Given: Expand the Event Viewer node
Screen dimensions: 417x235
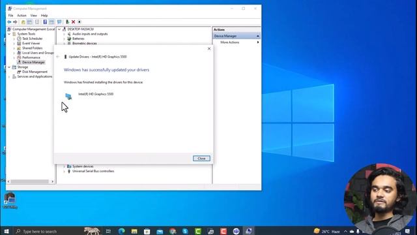Looking at the screenshot, I should [x=14, y=44].
